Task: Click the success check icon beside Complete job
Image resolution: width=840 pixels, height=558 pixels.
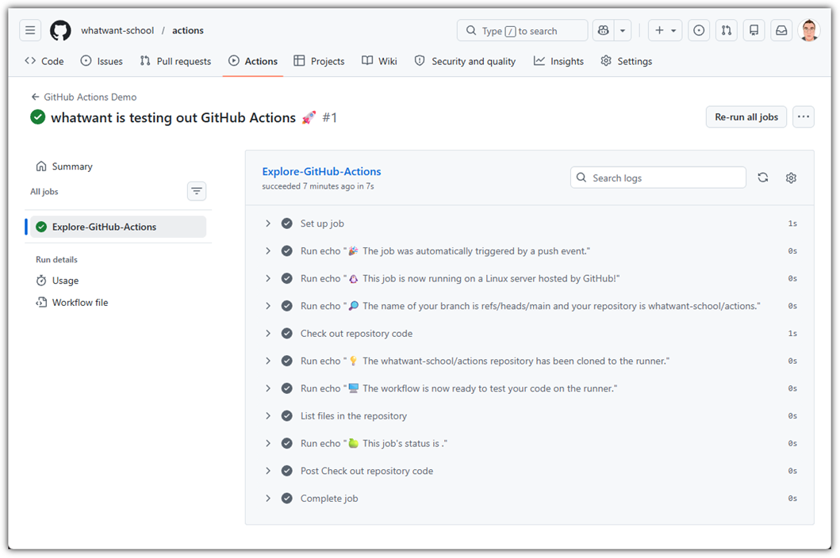Action: 287,499
